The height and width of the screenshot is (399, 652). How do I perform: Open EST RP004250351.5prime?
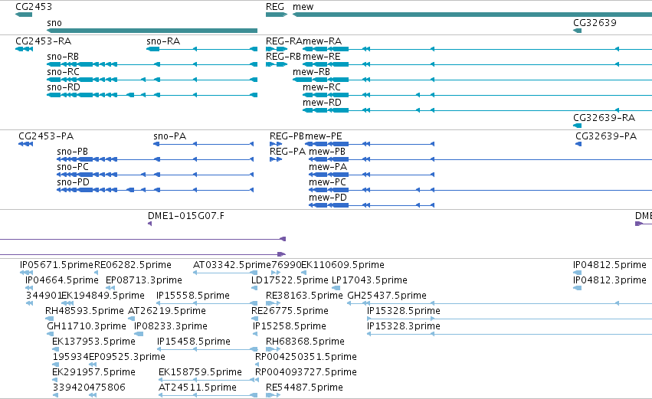306,358
